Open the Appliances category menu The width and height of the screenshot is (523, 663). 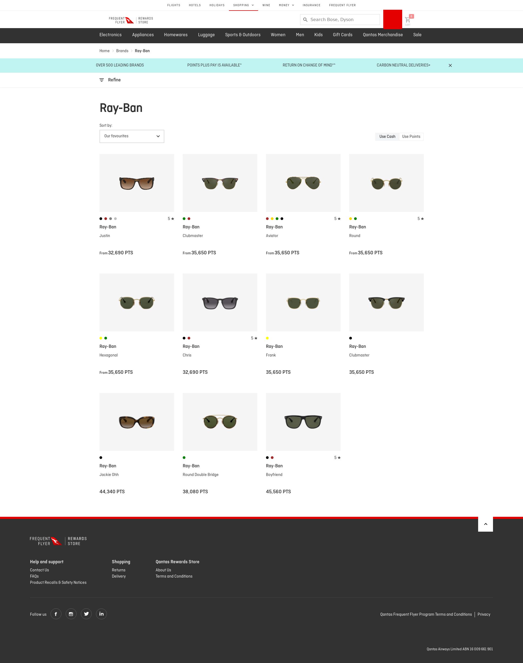143,35
